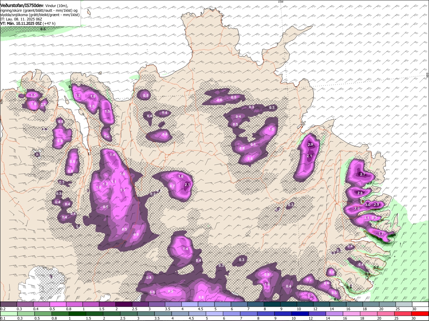Pick the lower-row pink swatch above label 20
The image size is (429, 321).
coord(386,314)
